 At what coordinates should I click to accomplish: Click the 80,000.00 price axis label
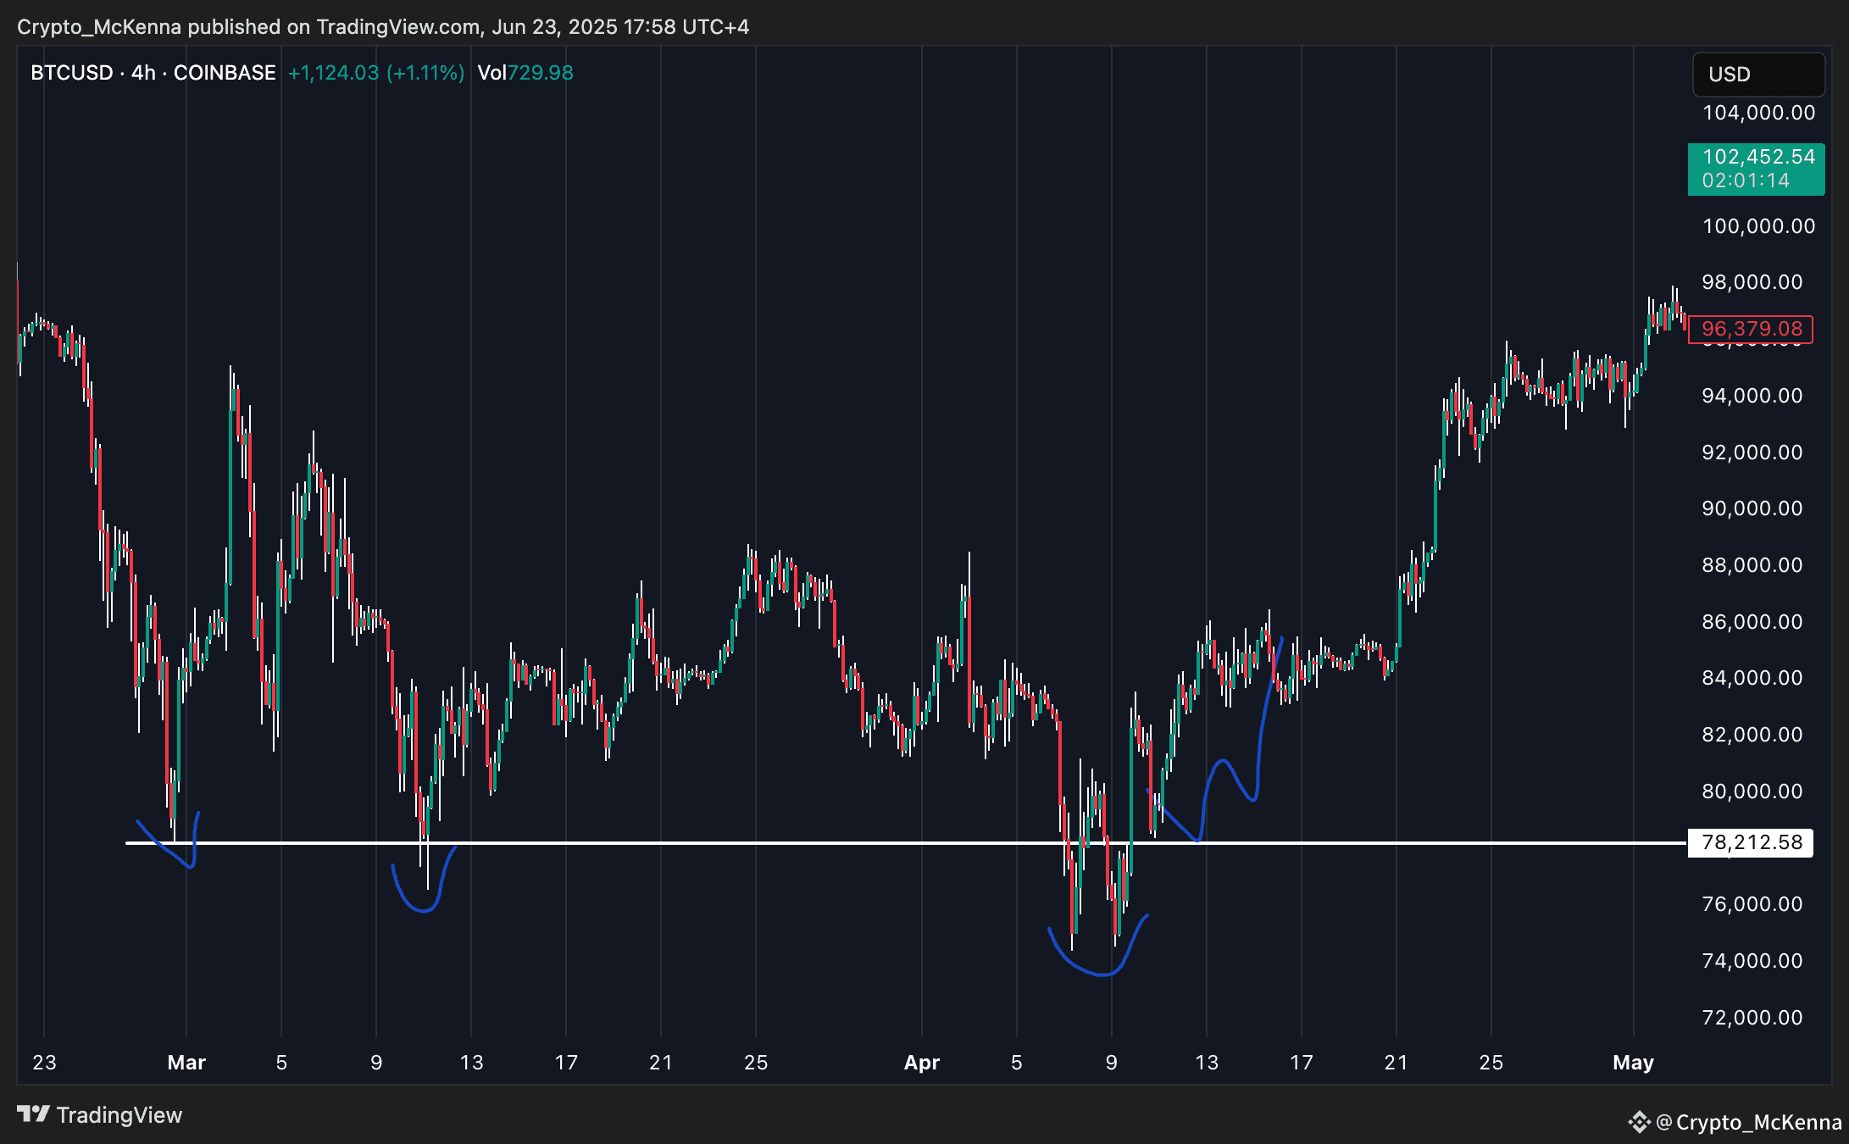[x=1752, y=791]
